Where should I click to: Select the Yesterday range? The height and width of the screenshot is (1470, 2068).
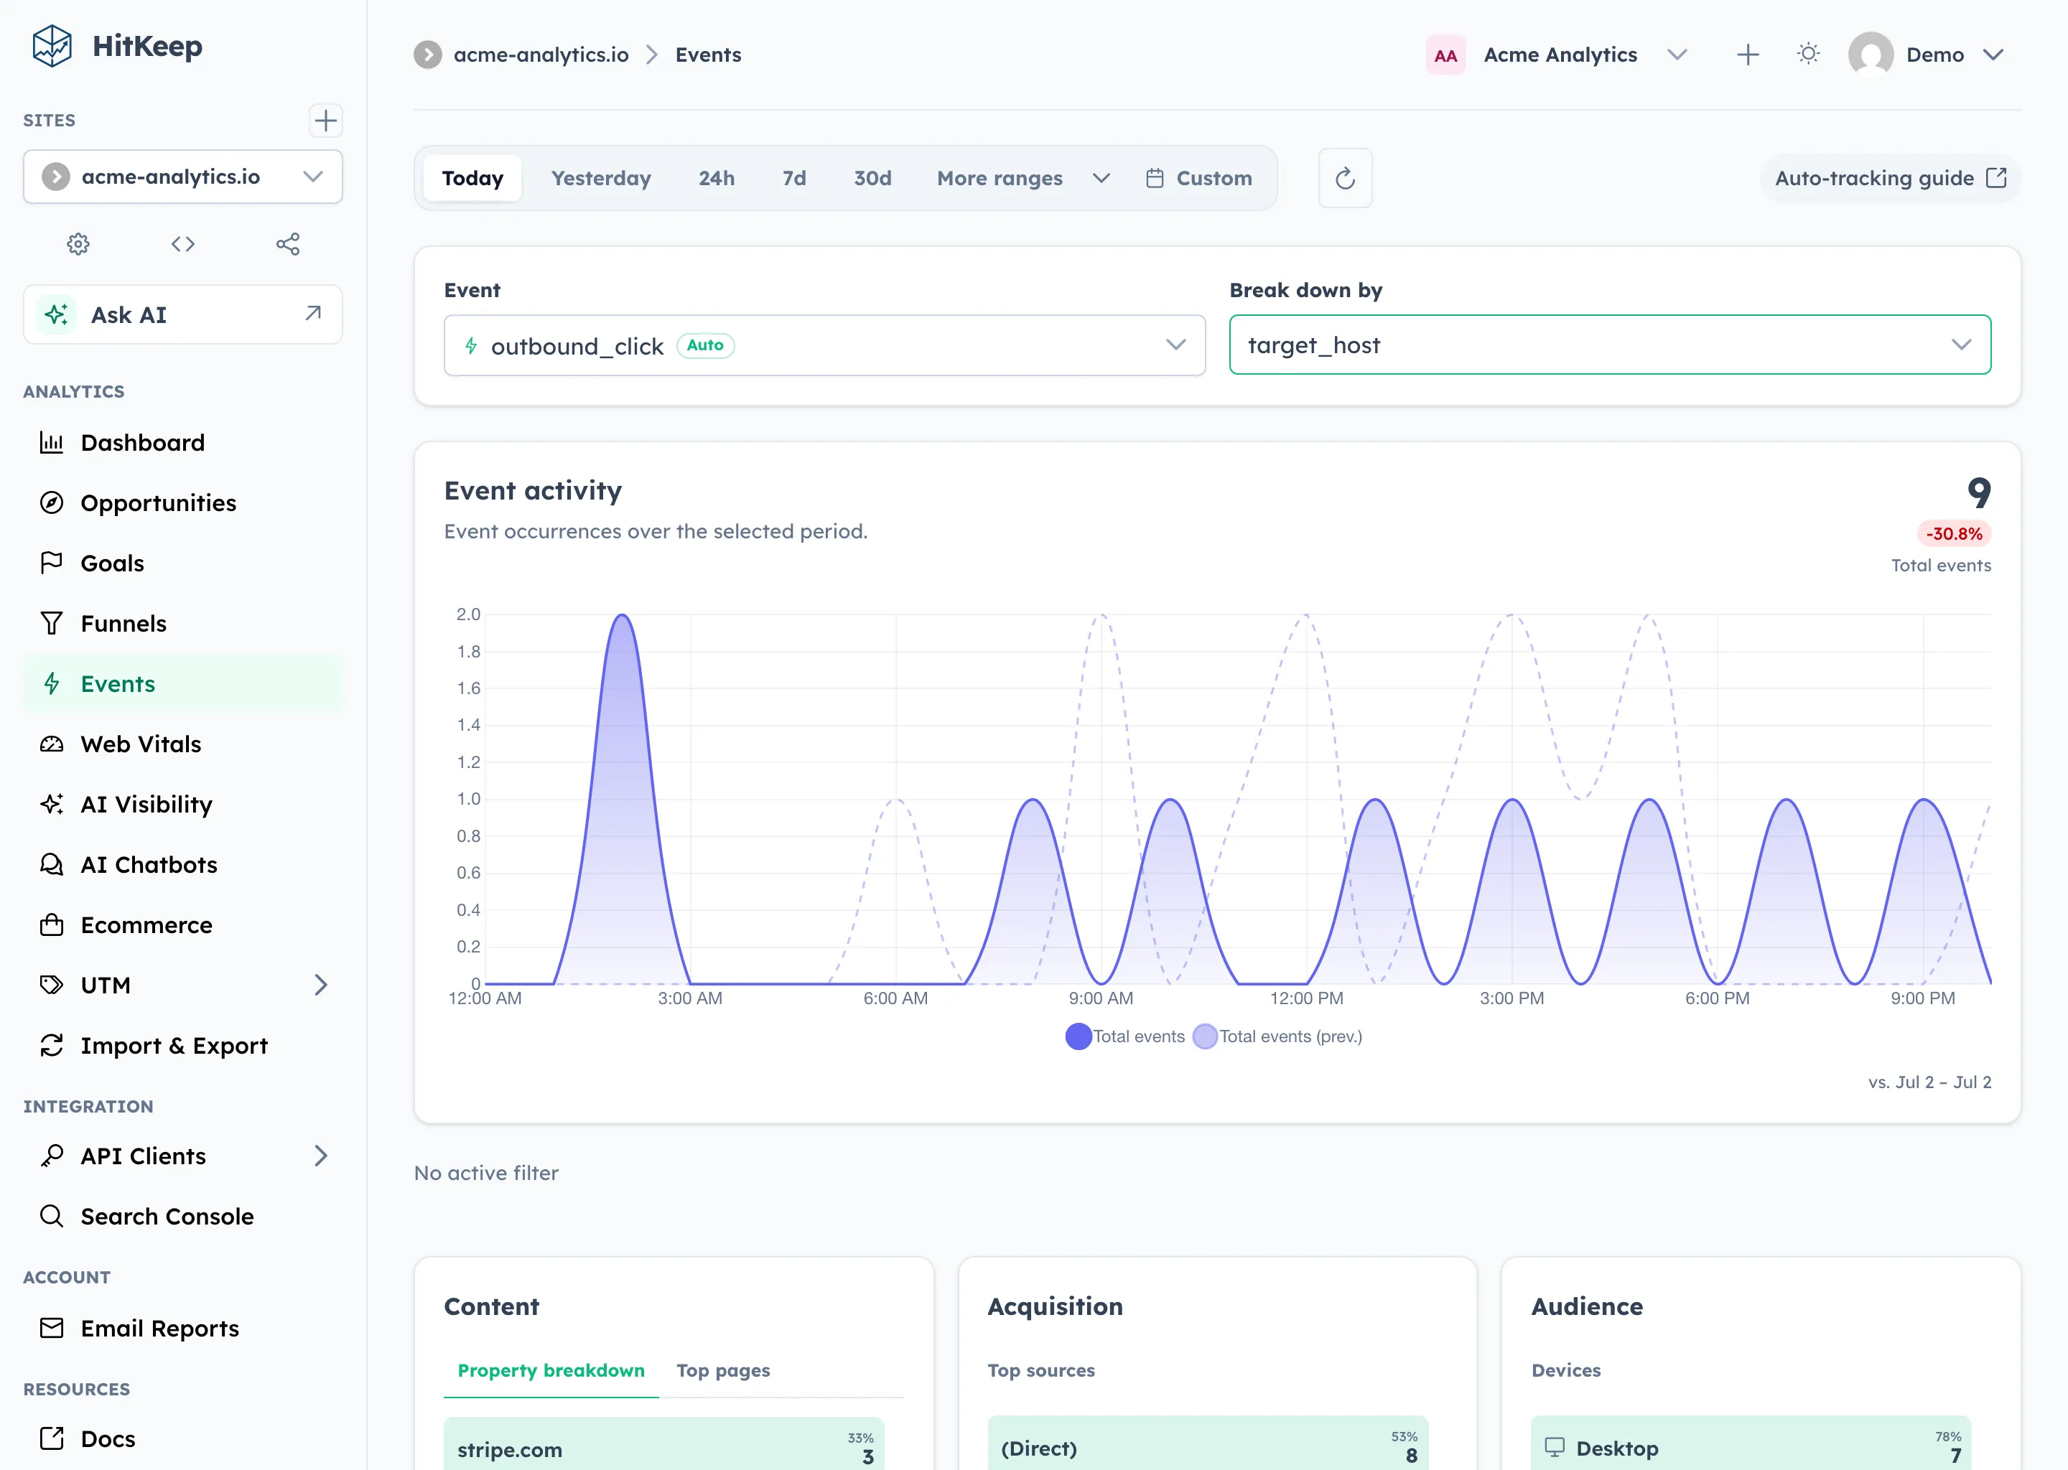pyautogui.click(x=601, y=178)
